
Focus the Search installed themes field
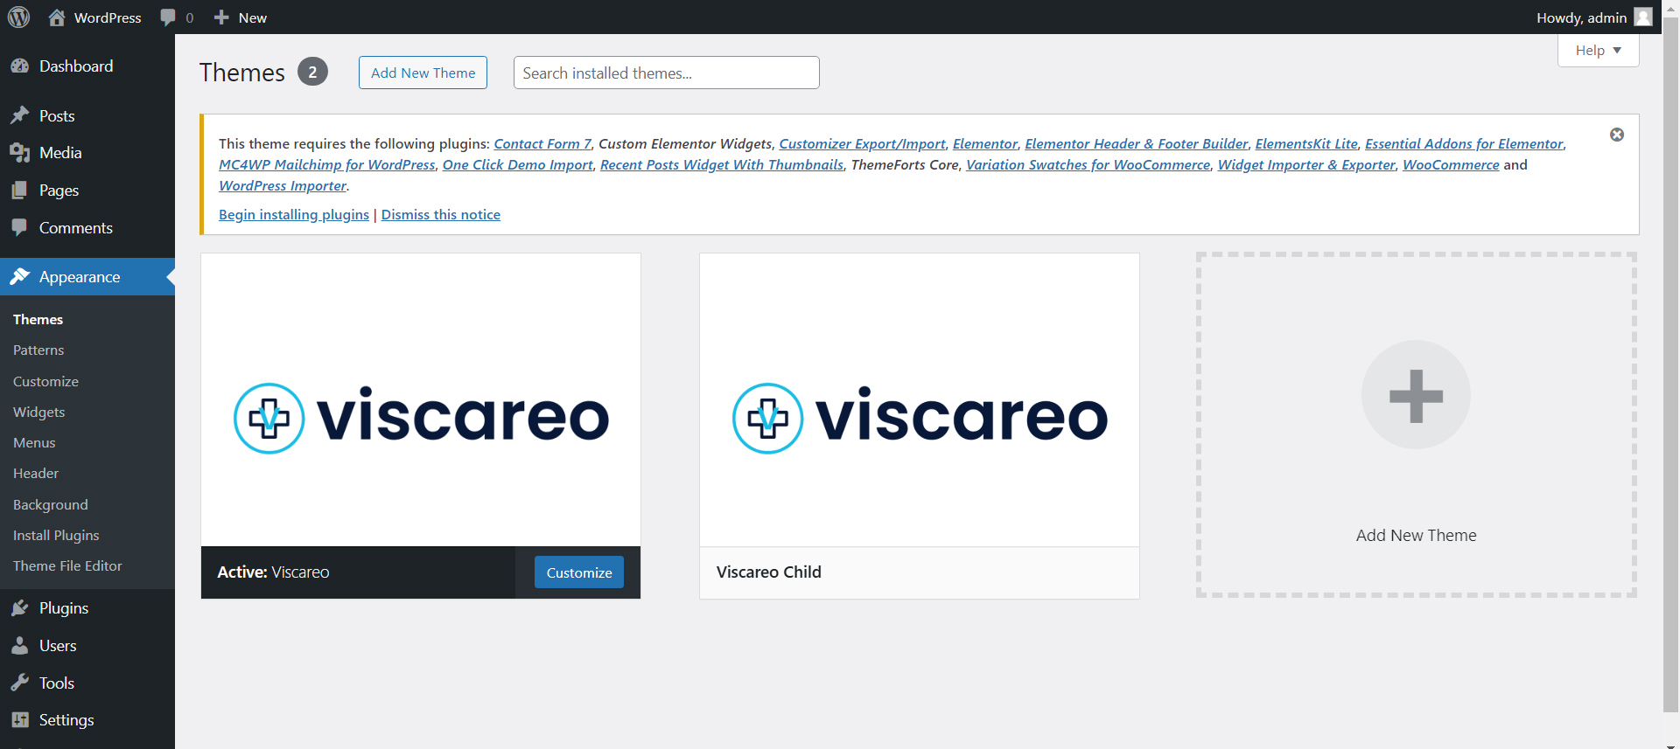pos(667,73)
